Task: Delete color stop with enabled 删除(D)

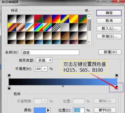Action: click(x=105, y=110)
